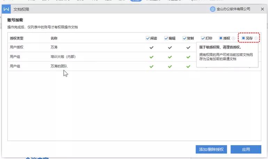Toggle 复制 checkmark for 万涛的团队 row
The image size is (268, 159).
tap(188, 66)
